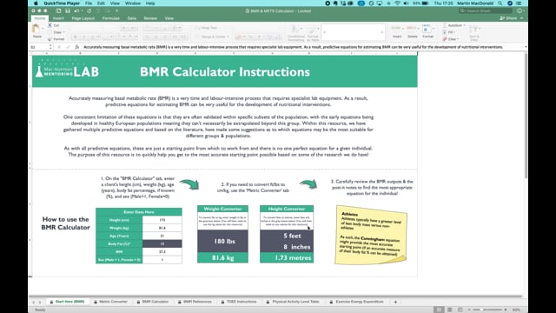This screenshot has height=313, width=556.
Task: Switch to Page Layout view in status bar
Action: [x=450, y=310]
